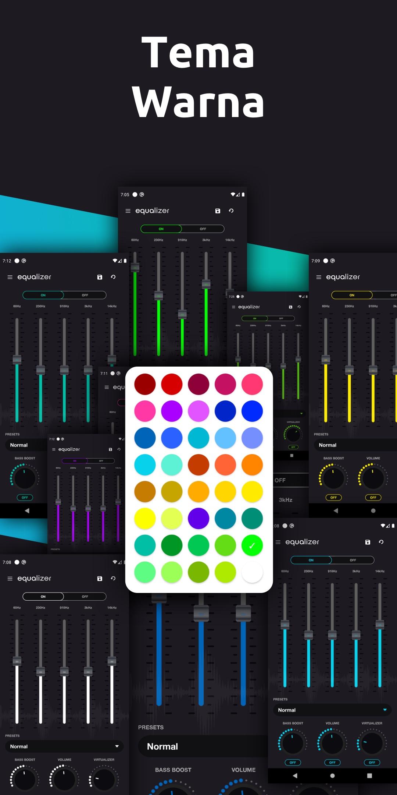
Task: Tap reset icon in small purple equalizer screen
Action: pyautogui.click(x=119, y=449)
